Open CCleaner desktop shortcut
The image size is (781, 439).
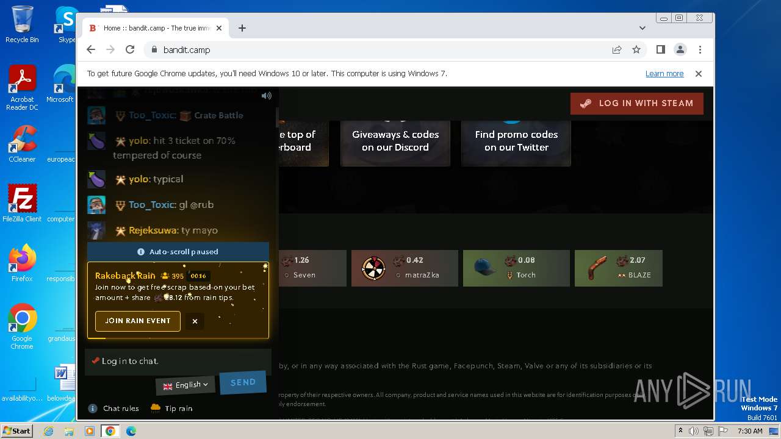22,144
